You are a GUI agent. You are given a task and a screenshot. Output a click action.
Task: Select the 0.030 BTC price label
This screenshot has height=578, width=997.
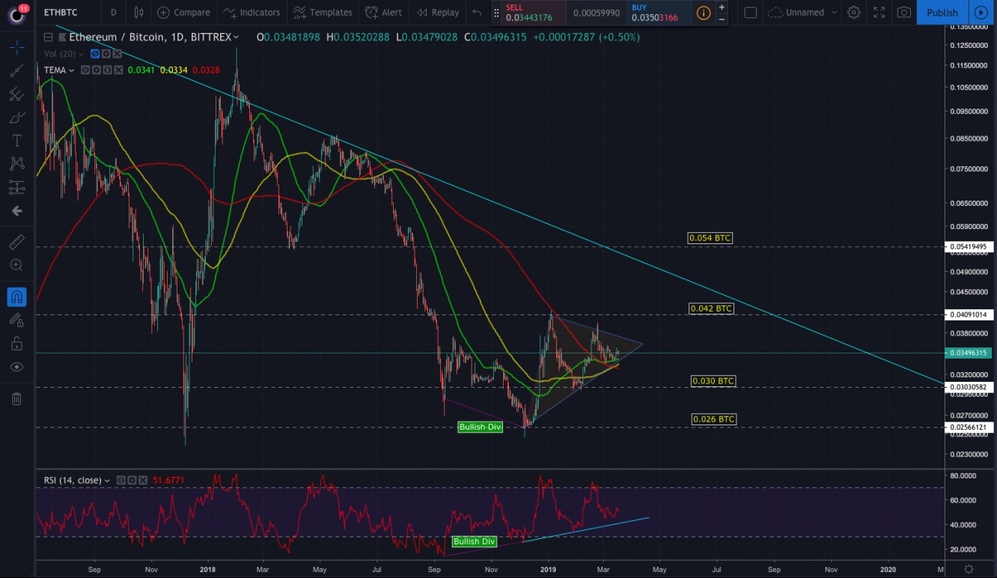[x=713, y=381]
